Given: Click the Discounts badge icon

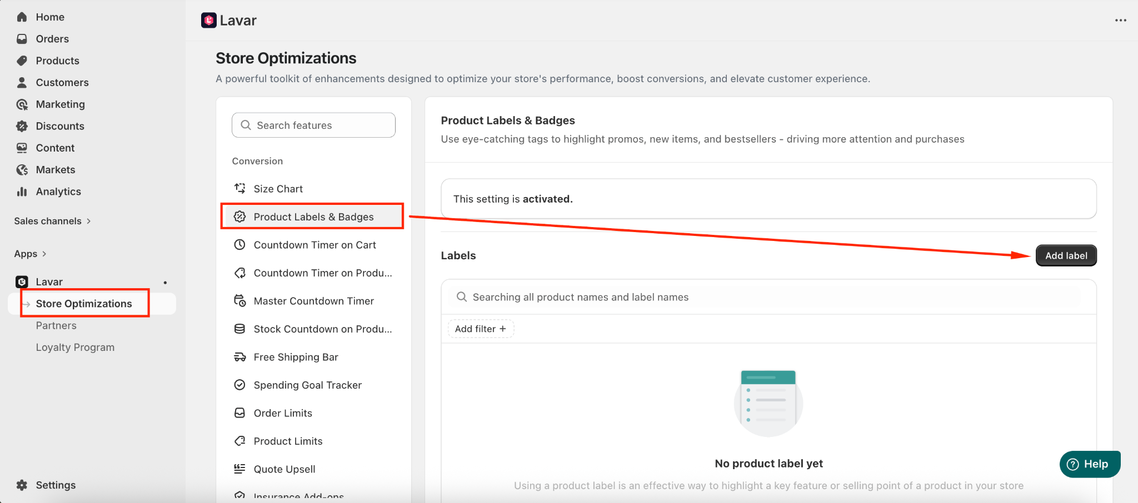Looking at the screenshot, I should [x=22, y=126].
